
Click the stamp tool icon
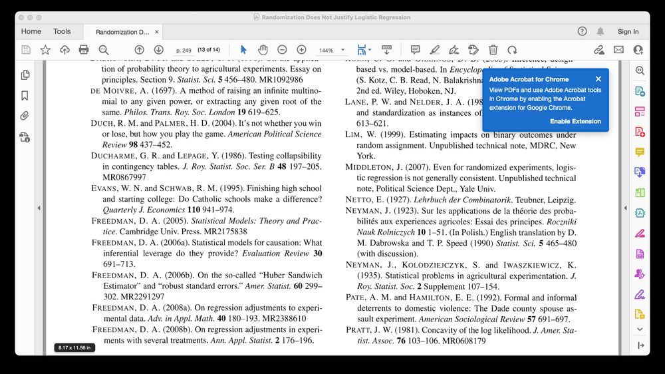click(473, 50)
